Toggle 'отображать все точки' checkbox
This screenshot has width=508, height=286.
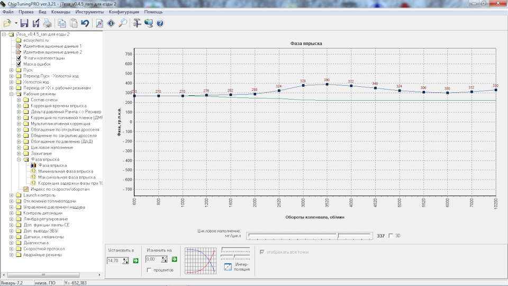click(262, 252)
